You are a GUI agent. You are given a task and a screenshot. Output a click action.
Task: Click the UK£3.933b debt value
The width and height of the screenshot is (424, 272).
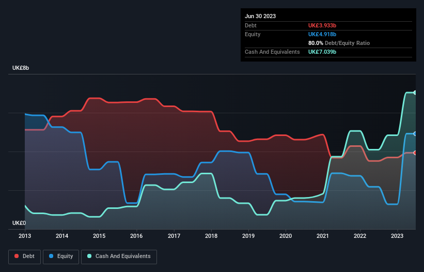click(322, 25)
